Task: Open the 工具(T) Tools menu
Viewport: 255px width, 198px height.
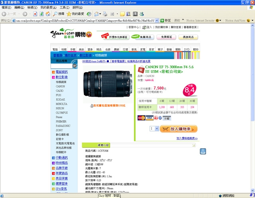Action: [x=65, y=8]
